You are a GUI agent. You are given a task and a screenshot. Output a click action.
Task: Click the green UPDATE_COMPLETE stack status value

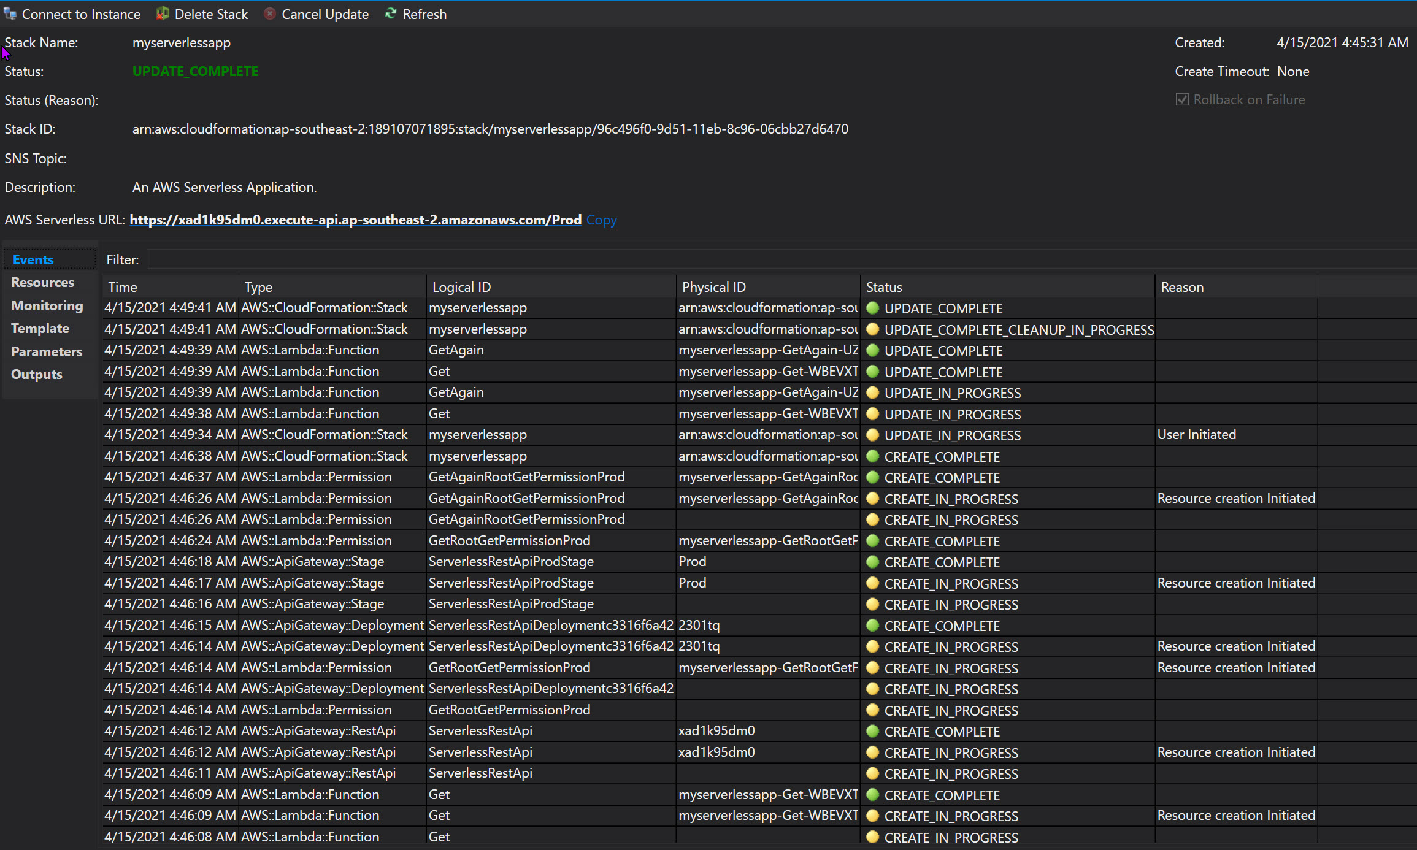[x=195, y=71]
